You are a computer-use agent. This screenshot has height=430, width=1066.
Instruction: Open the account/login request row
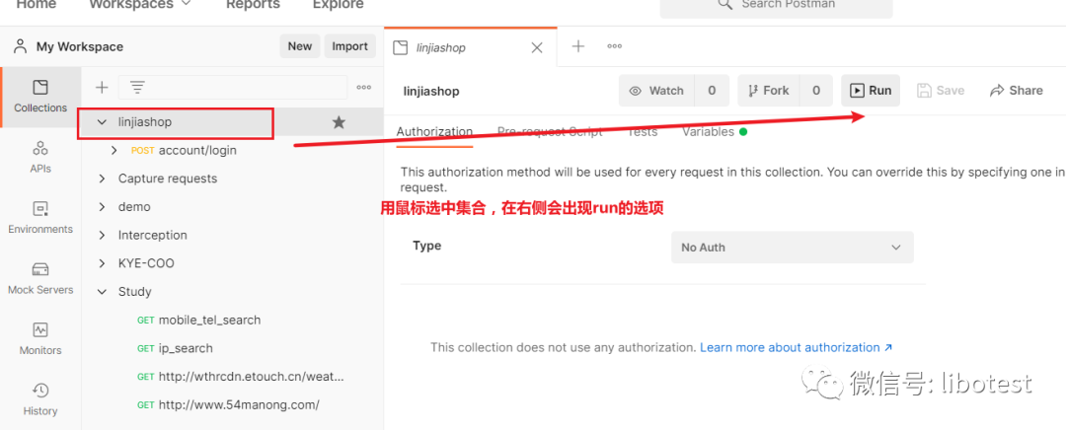(233, 150)
